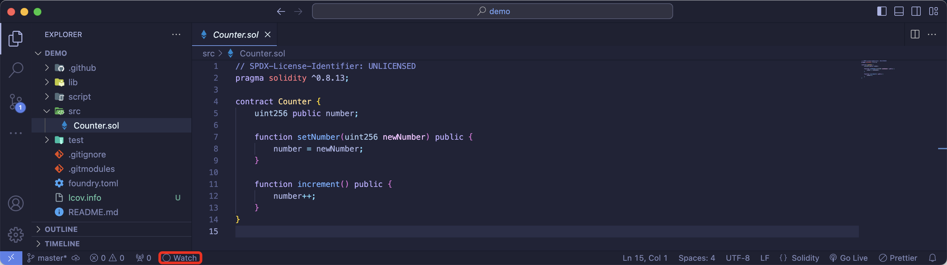Open the Manage gear settings icon
The image size is (947, 265).
coord(15,234)
